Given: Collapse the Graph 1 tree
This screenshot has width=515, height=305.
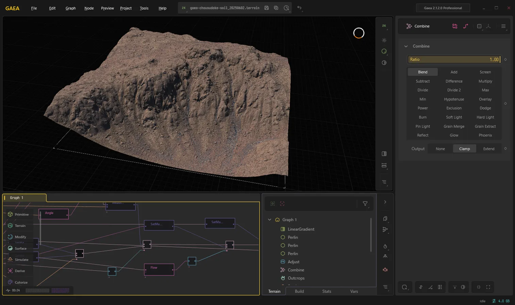Looking at the screenshot, I should point(270,220).
